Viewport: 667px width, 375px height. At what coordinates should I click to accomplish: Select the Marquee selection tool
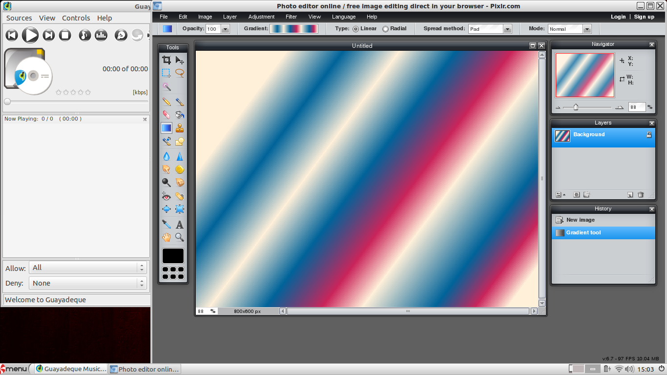pyautogui.click(x=167, y=73)
